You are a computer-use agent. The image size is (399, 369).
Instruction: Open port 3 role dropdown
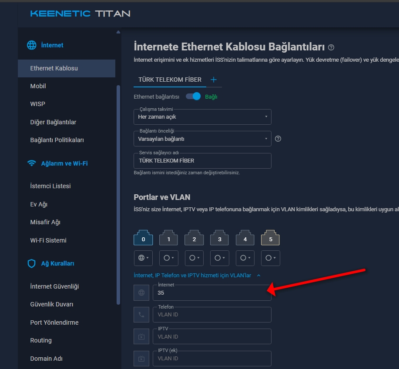tap(220, 258)
